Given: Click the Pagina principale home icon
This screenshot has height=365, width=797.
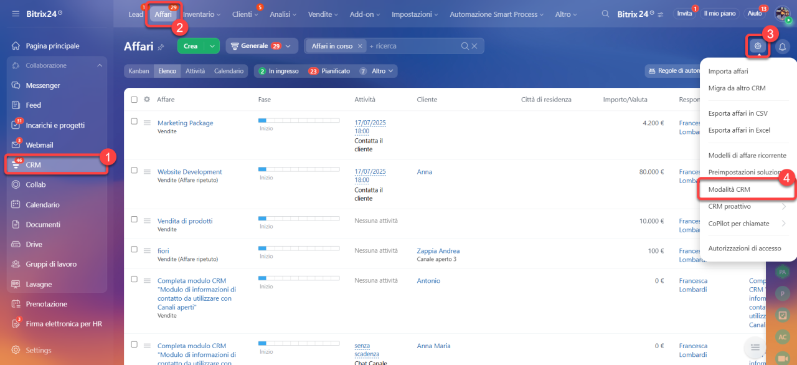Looking at the screenshot, I should 16,46.
